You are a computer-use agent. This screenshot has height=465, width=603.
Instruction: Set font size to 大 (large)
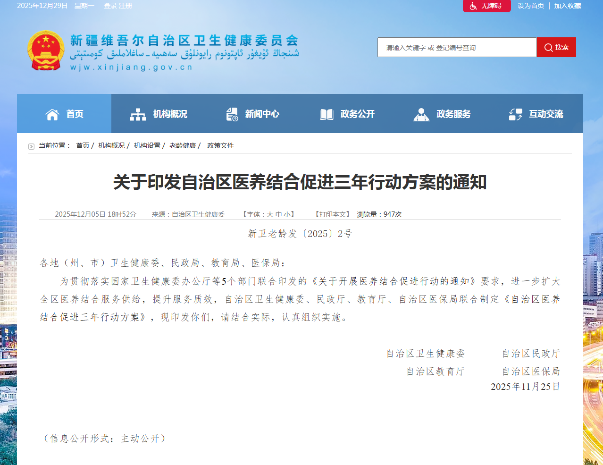[270, 214]
